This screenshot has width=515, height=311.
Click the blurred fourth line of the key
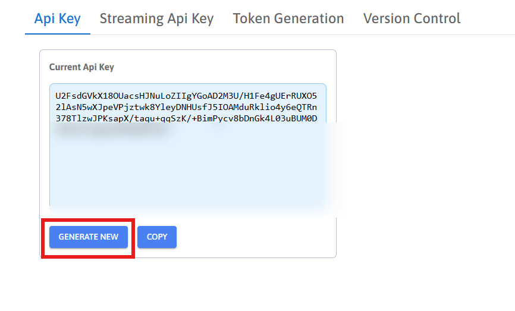tap(113, 129)
